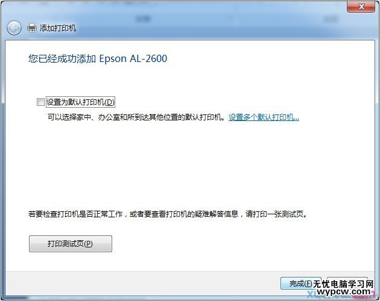380x301 pixels.
Task: Go back using the round arrow button
Action: pos(14,28)
